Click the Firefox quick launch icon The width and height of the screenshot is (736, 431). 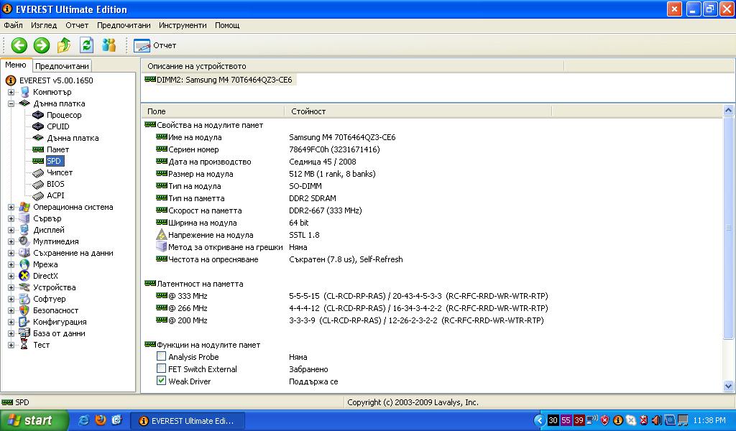tap(100, 420)
